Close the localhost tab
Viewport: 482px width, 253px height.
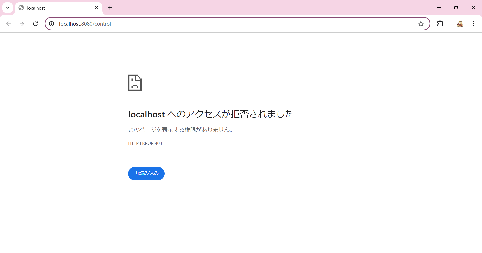tap(96, 8)
